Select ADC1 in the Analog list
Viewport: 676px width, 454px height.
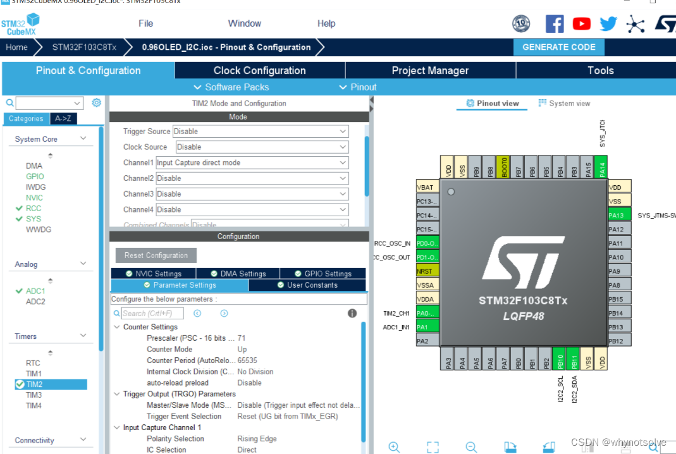point(35,291)
